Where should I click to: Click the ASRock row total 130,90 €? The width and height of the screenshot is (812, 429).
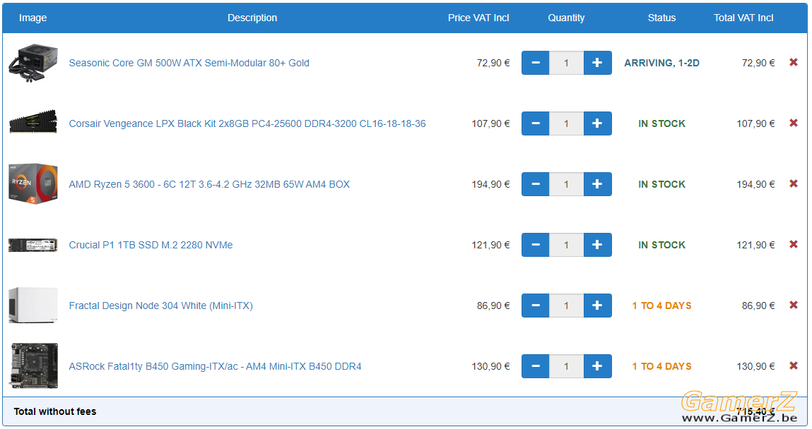[755, 366]
